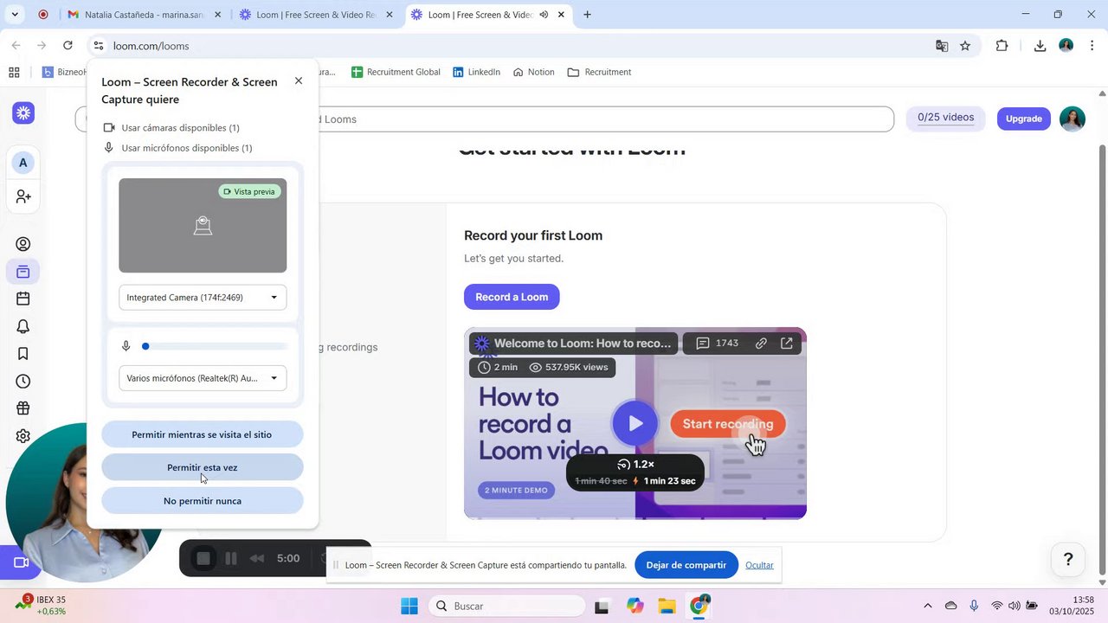Pause the recording in control bar

[x=231, y=559]
